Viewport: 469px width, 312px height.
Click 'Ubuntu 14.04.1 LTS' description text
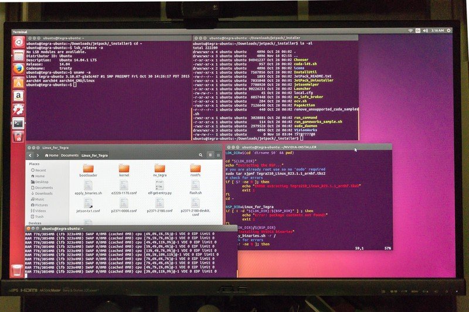[x=78, y=60]
